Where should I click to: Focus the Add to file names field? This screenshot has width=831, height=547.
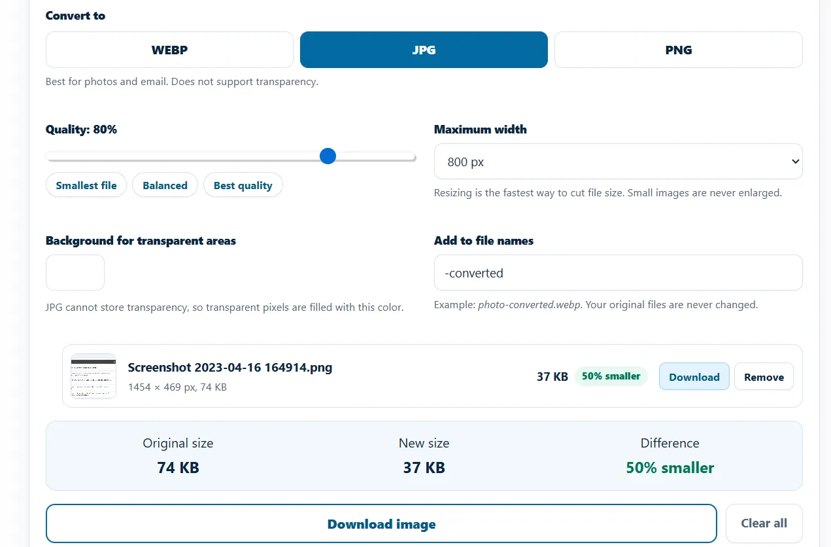coord(619,273)
